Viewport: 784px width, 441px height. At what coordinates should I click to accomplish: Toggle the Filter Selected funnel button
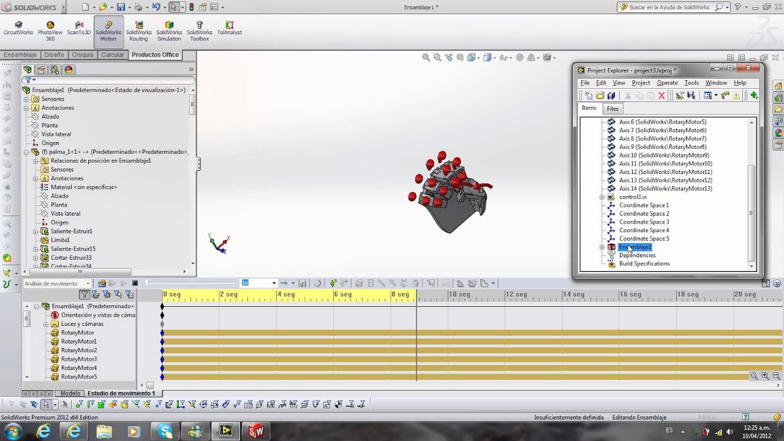pos(118,295)
